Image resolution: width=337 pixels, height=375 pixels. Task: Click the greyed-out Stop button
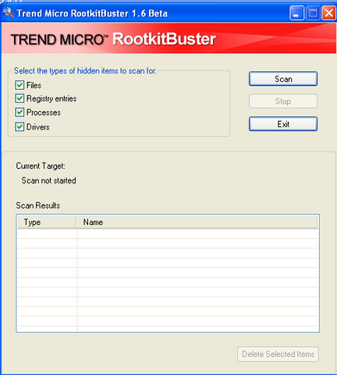pyautogui.click(x=283, y=102)
